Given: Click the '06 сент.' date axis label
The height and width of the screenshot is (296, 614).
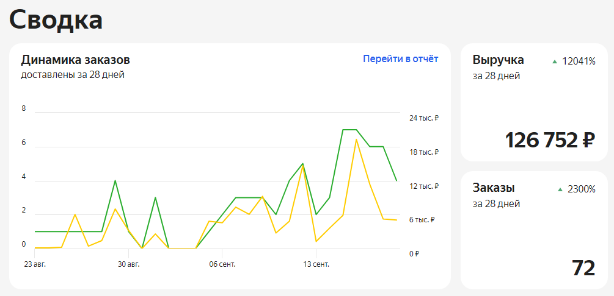Looking at the screenshot, I should [x=222, y=264].
